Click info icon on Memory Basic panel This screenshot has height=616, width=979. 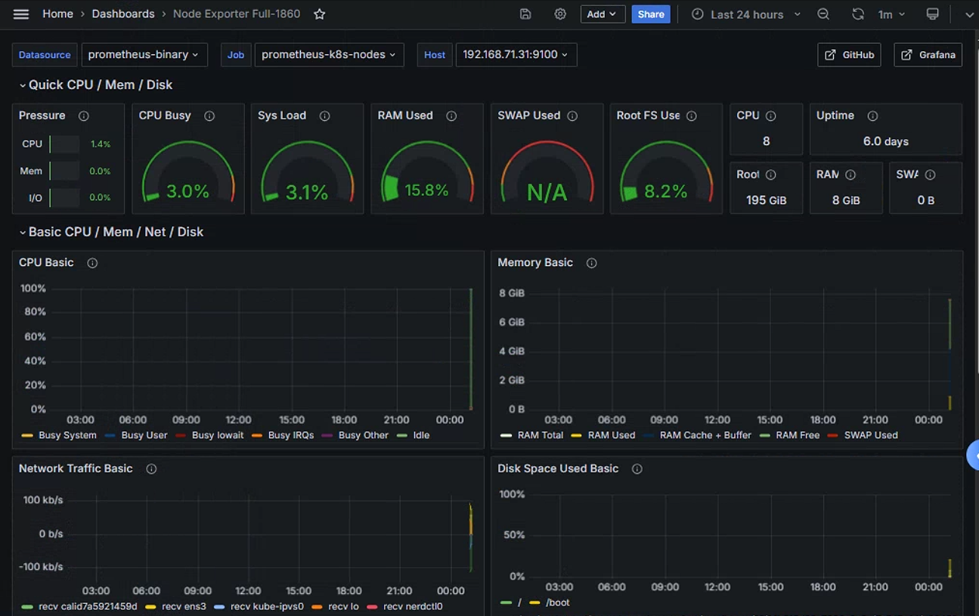pos(592,263)
